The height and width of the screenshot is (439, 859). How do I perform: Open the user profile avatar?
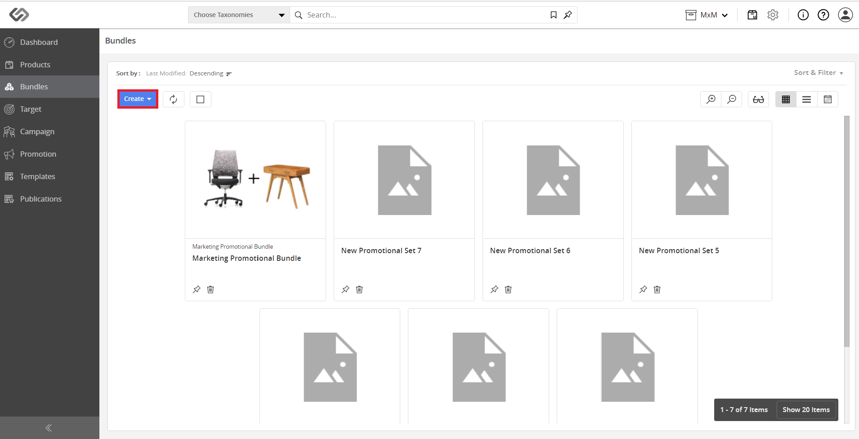click(x=846, y=15)
